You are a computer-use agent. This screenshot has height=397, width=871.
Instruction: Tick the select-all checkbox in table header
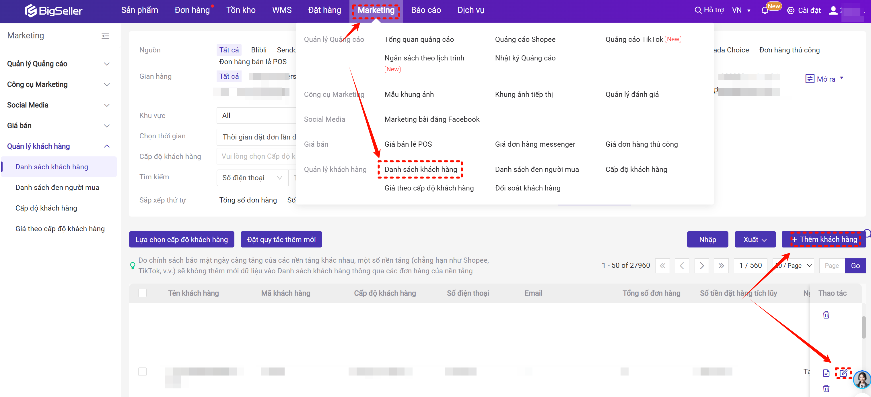click(142, 293)
